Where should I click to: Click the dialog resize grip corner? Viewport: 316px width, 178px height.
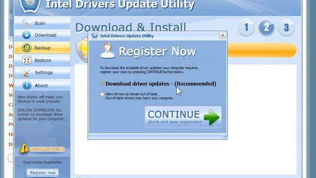(225, 137)
